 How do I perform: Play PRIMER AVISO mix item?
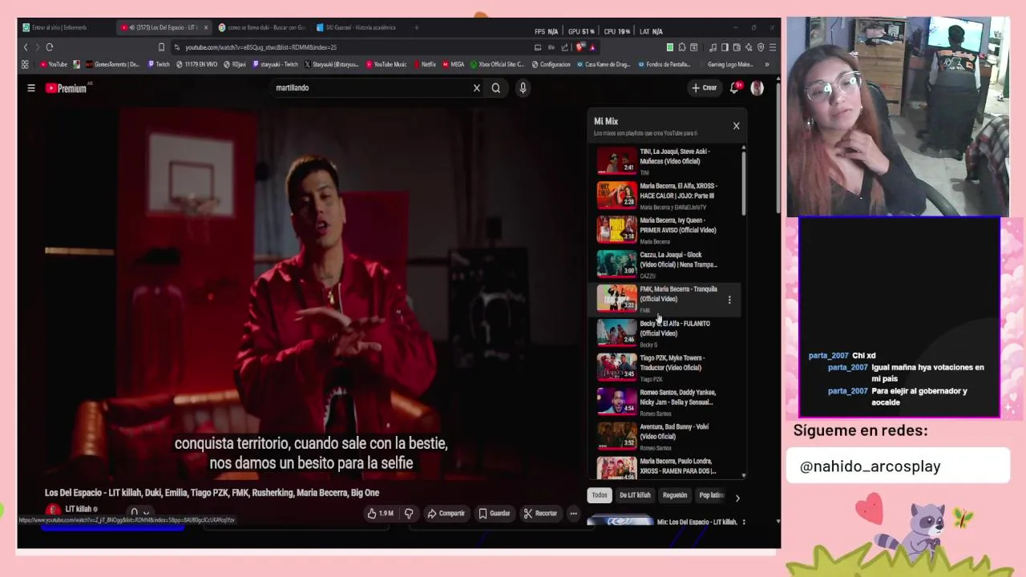665,229
